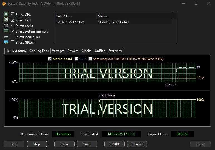215x150 pixels.
Task: Click the Date / Time column header
Action: [76, 16]
